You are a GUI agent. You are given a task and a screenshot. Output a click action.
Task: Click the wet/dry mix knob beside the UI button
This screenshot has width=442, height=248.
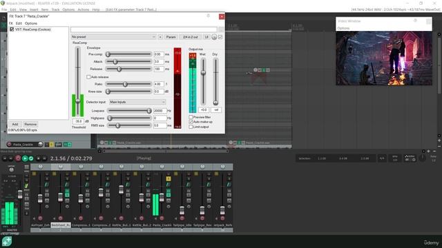tap(214, 37)
